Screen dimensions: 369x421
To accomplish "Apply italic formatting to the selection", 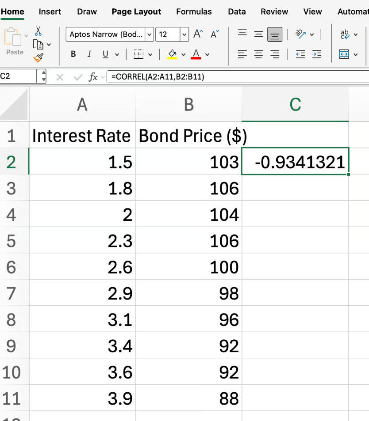I will point(89,54).
